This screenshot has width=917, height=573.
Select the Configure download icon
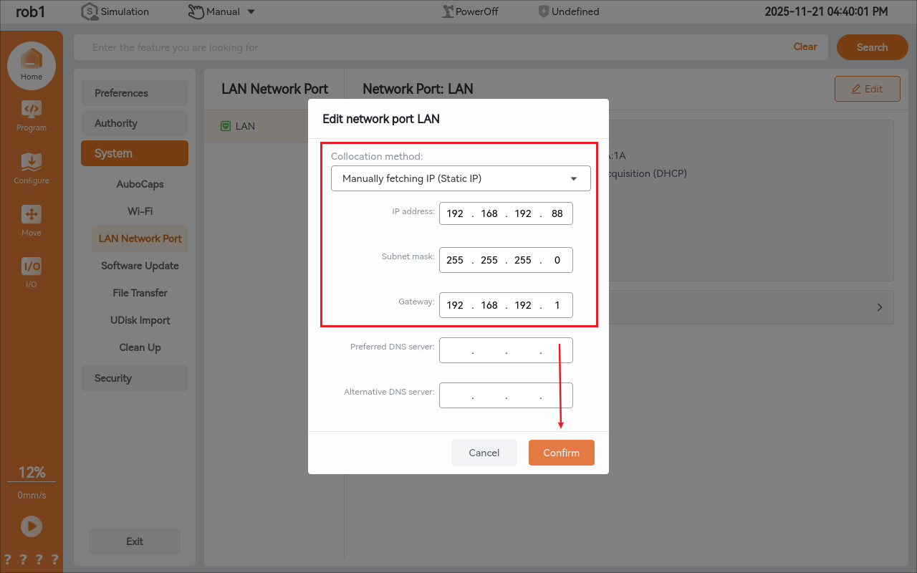click(x=31, y=162)
